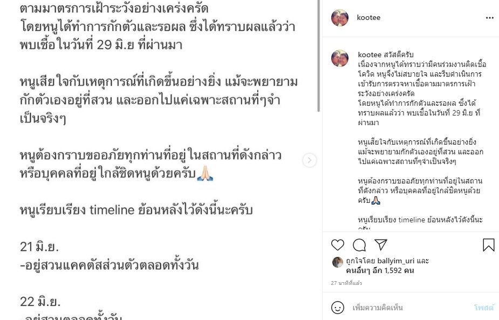
Task: Go to next image with arrow
Action: click(x=309, y=160)
